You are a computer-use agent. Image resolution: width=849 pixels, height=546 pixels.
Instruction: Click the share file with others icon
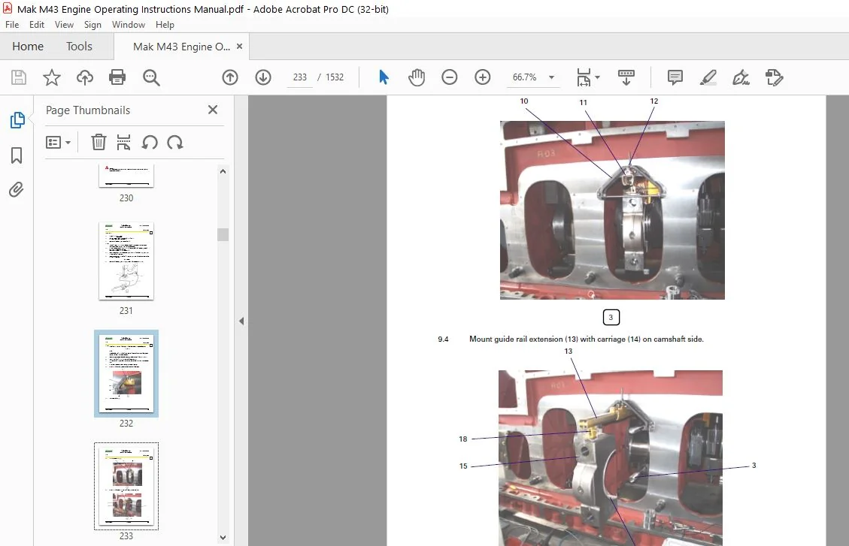775,77
